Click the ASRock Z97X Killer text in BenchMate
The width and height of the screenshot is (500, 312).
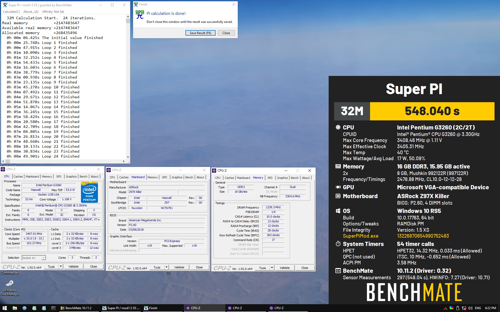pyautogui.click(x=423, y=196)
